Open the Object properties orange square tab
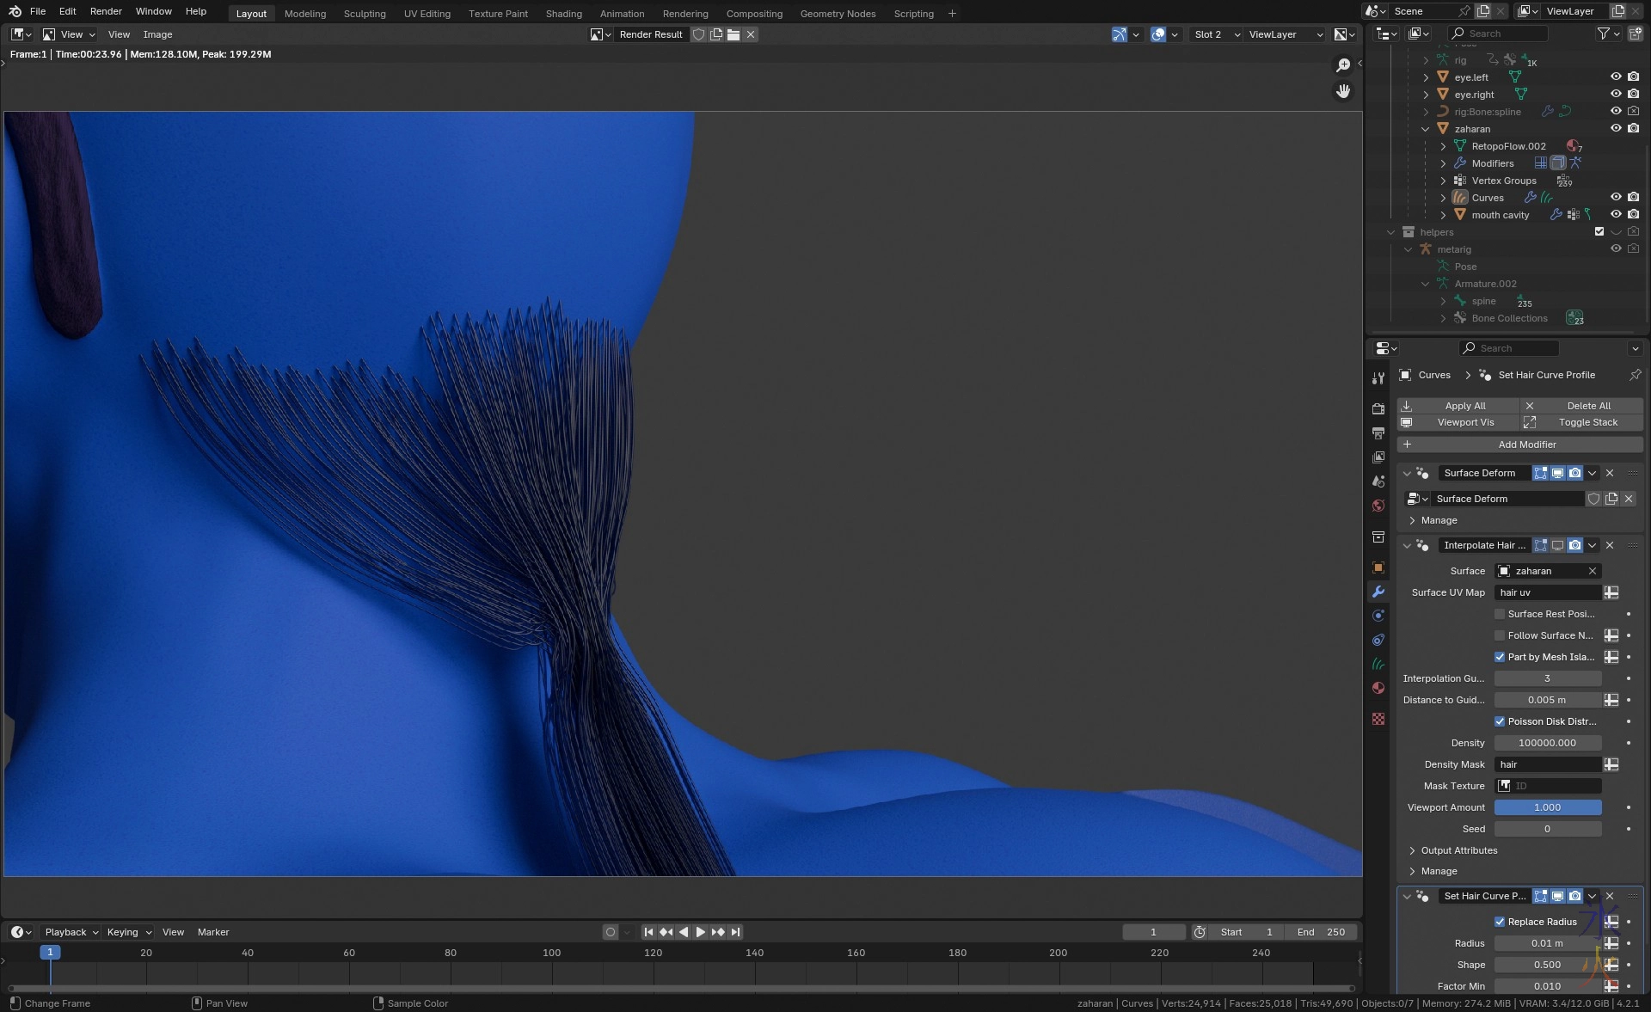This screenshot has height=1012, width=1651. pos(1378,567)
